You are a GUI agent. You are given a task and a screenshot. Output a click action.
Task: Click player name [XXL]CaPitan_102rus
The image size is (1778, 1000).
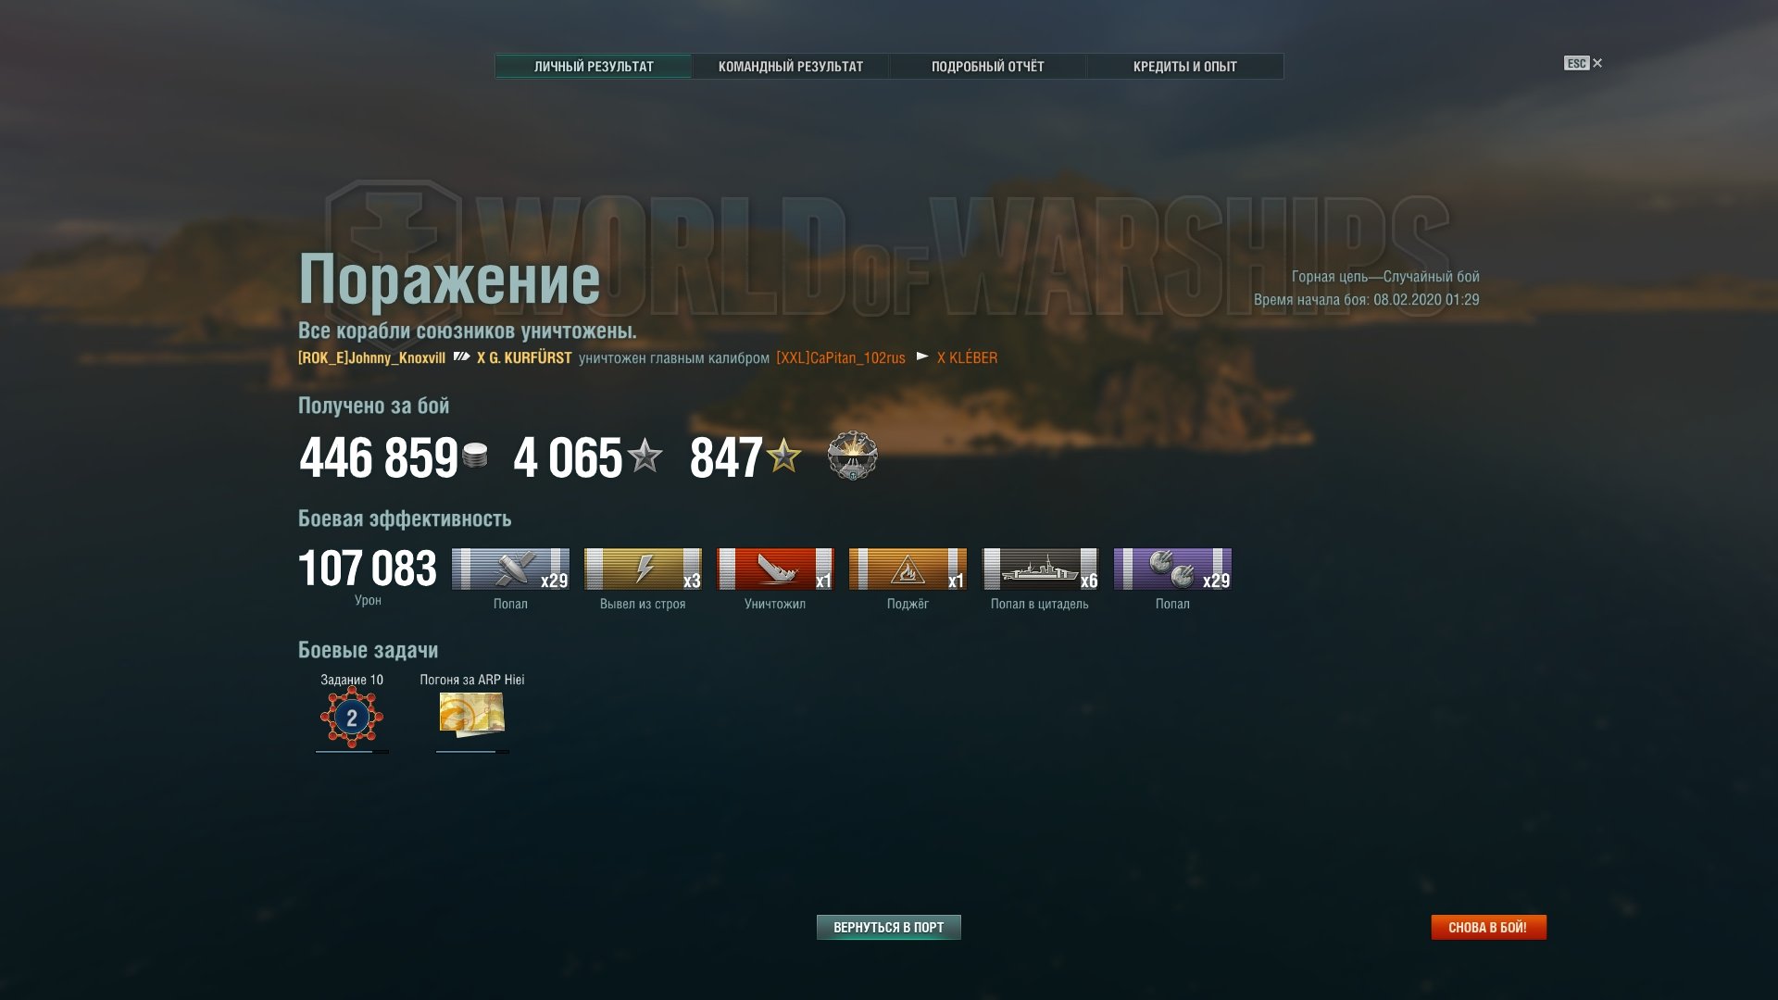(x=841, y=357)
